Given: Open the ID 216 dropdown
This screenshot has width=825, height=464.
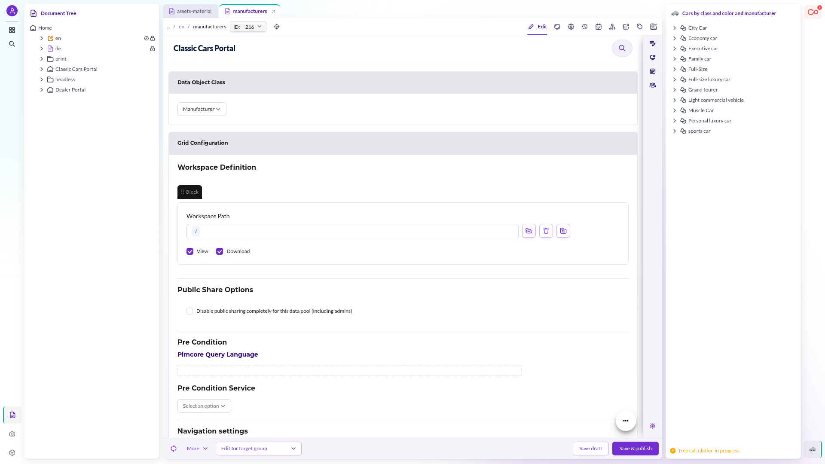Looking at the screenshot, I should tap(248, 27).
